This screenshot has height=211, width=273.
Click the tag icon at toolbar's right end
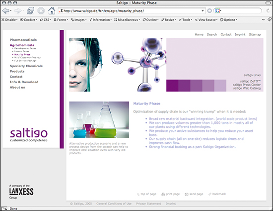click(x=270, y=19)
